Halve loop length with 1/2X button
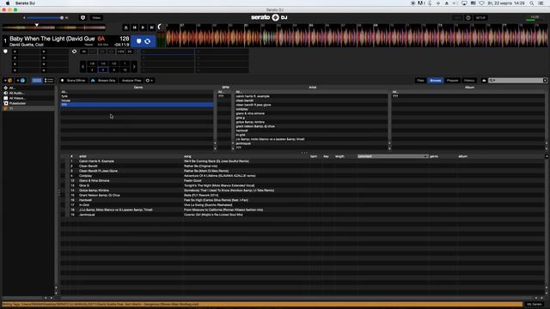 (x=120, y=51)
